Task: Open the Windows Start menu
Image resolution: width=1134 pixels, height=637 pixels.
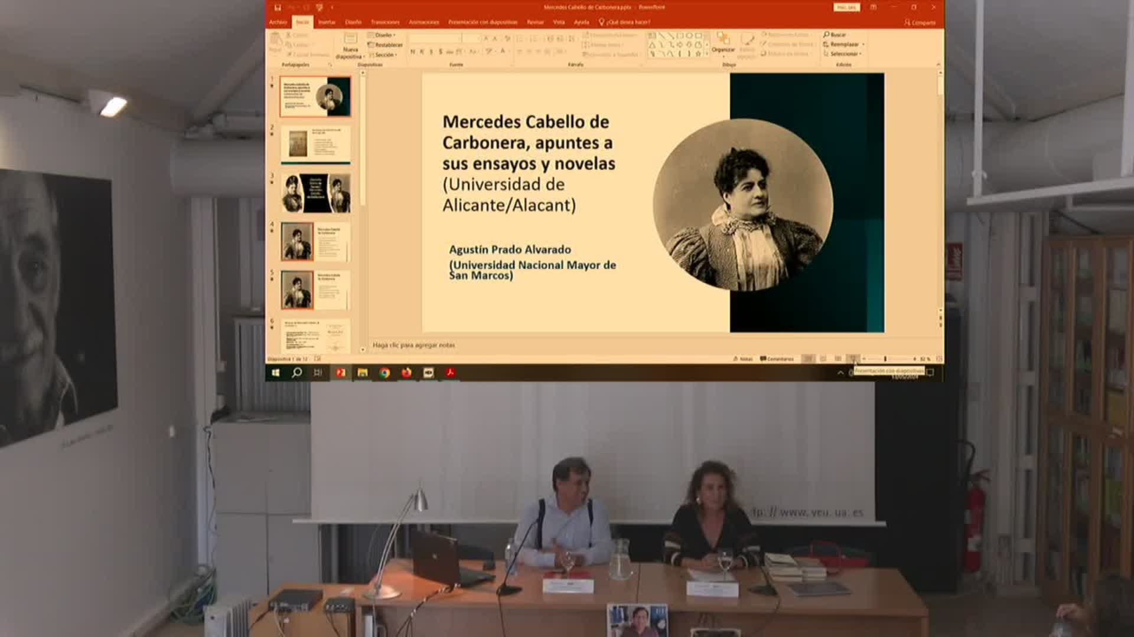Action: coord(275,372)
